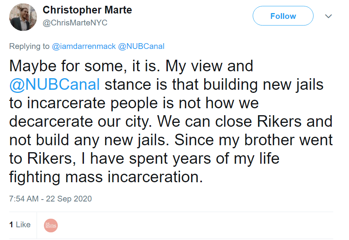Image resolution: width=349 pixels, height=240 pixels.
Task: Open @NUBCanal in the Replying to line
Action: [x=141, y=46]
